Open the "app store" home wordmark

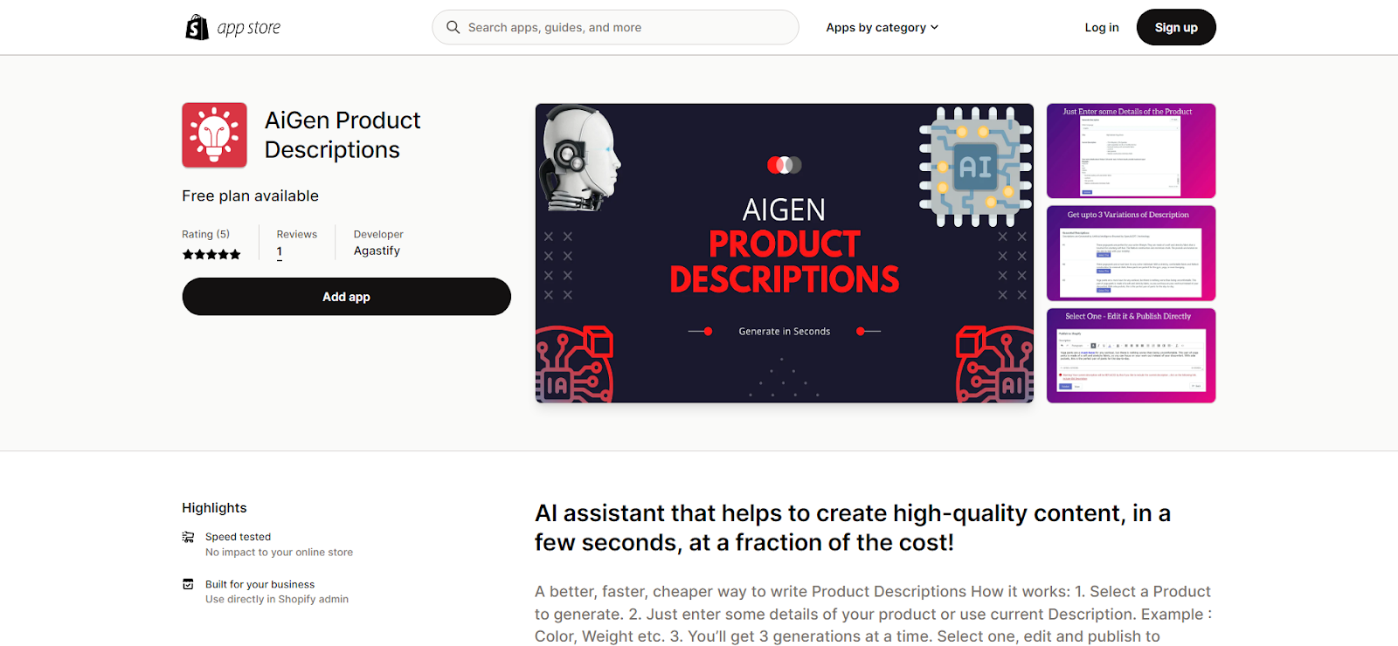[x=249, y=28]
